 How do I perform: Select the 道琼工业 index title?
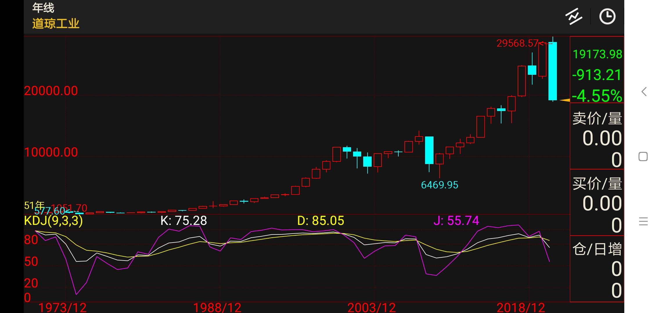click(56, 24)
